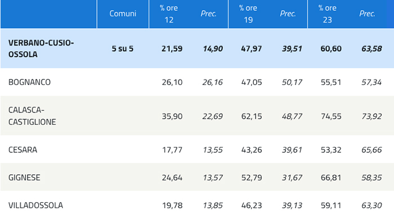Select Cesara's 43,26 ore 19 value
The image size is (394, 217).
pos(252,150)
